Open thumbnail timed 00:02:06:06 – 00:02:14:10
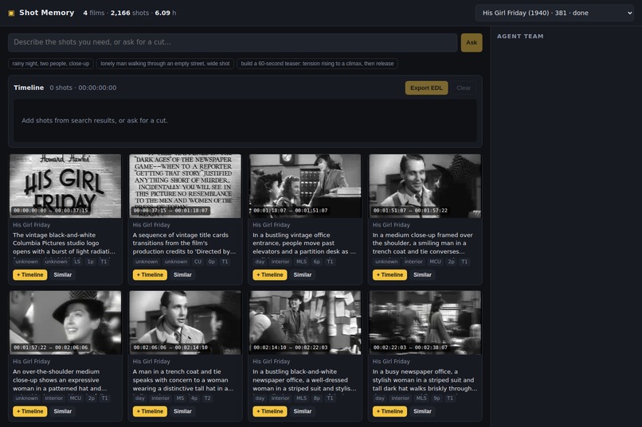This screenshot has height=427, width=642. (185, 322)
